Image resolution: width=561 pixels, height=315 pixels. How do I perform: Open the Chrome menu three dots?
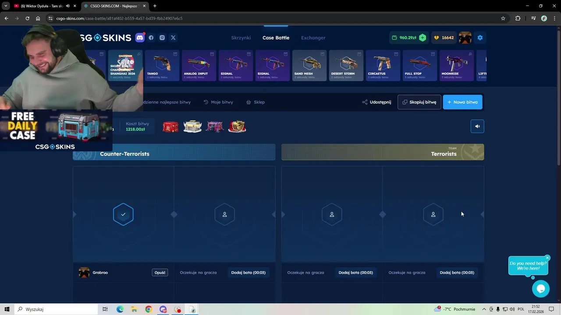pyautogui.click(x=554, y=18)
